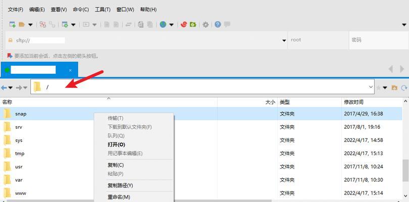The image size is (409, 202).
Task: Open the 编辑(E) menu
Action: point(37,10)
